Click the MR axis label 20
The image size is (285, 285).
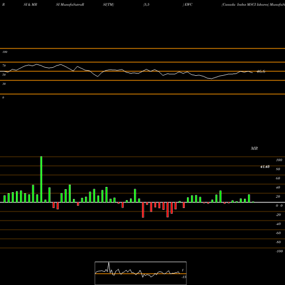278,197
